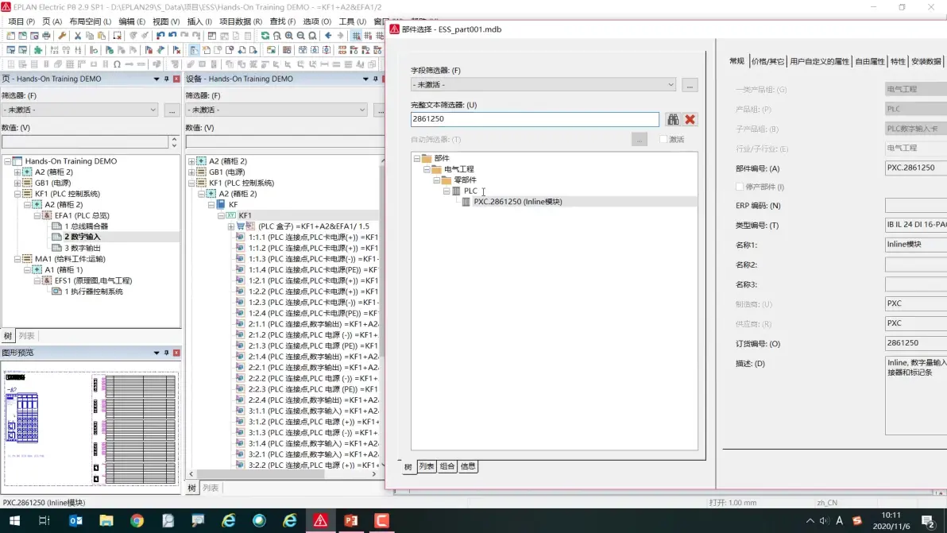This screenshot has width=947, height=533.
Task: Switch to the 自由属性 tab
Action: click(870, 61)
